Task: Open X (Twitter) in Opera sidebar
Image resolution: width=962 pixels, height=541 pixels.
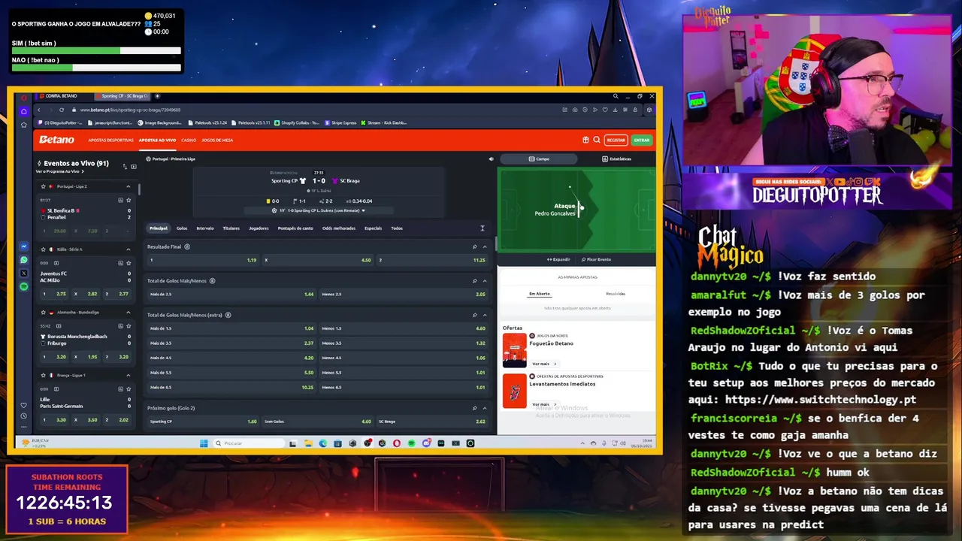Action: [24, 274]
